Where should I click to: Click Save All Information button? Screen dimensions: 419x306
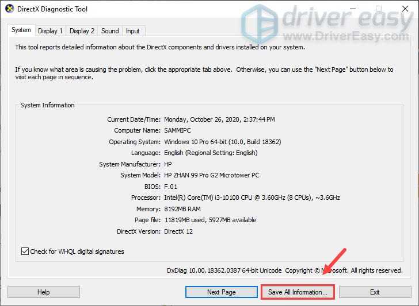[298, 292]
